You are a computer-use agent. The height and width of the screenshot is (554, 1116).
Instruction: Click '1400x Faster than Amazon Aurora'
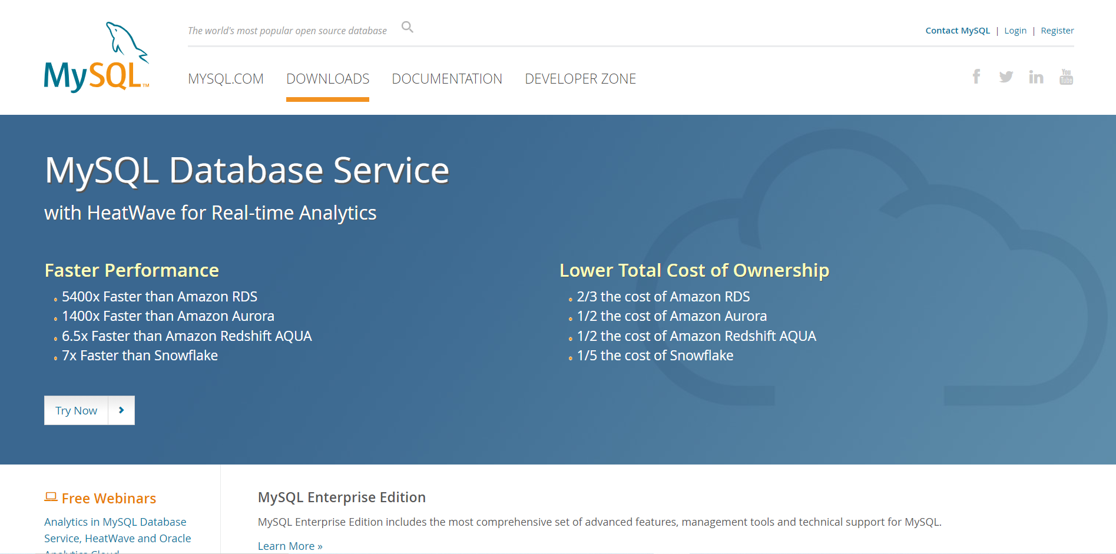point(168,316)
